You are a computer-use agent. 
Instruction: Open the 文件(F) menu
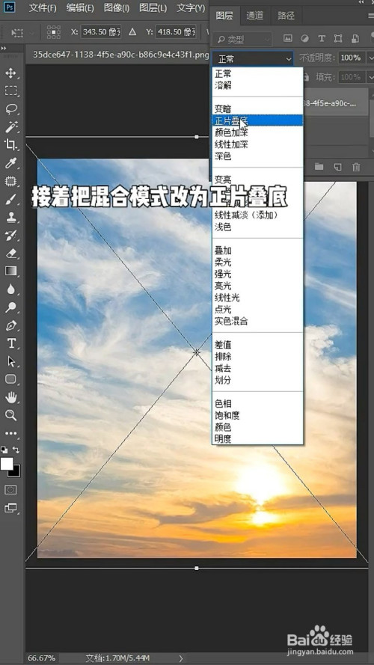coord(43,8)
